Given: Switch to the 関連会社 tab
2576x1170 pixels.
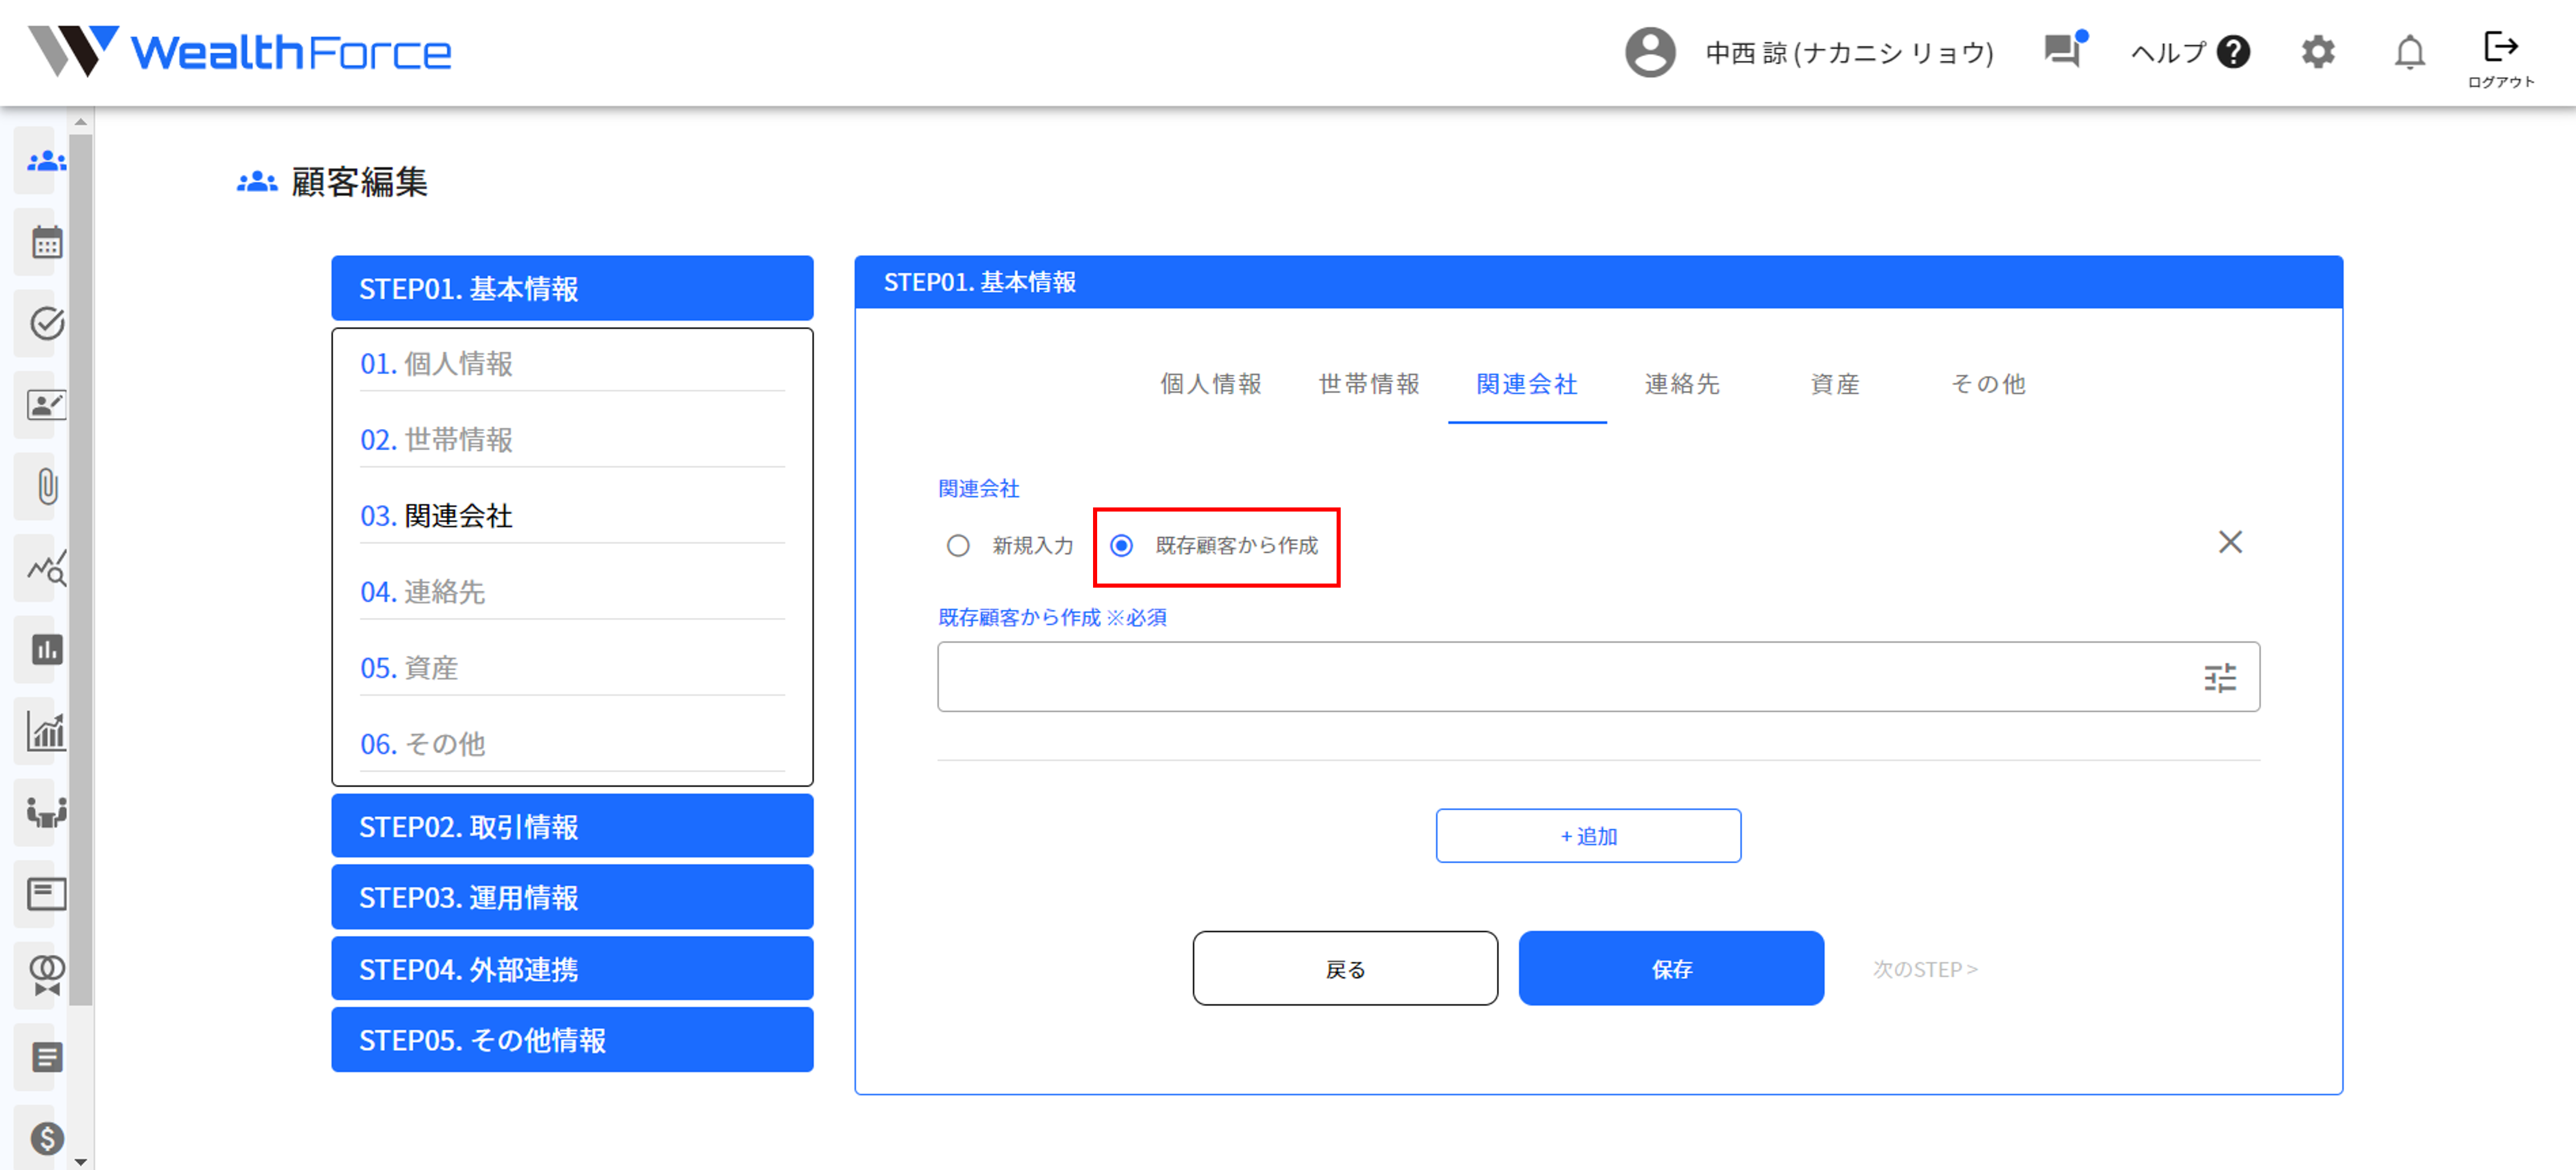Looking at the screenshot, I should (x=1527, y=384).
